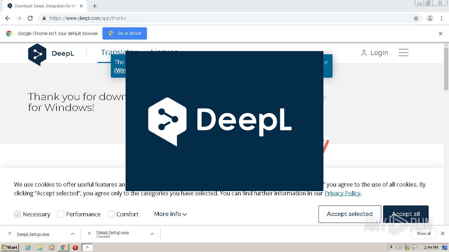Image resolution: width=449 pixels, height=252 pixels.
Task: Click the taskbar clock showing 2:44 PM
Action: [431, 247]
